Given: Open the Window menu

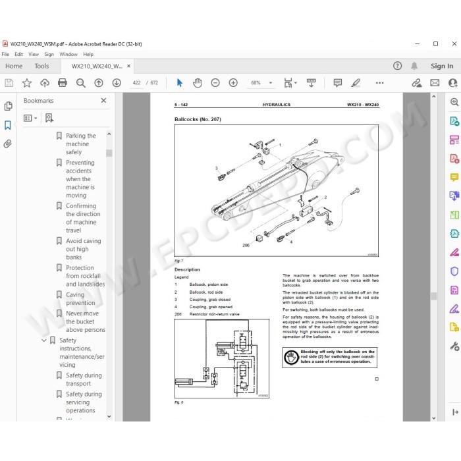Looking at the screenshot, I should click(68, 55).
